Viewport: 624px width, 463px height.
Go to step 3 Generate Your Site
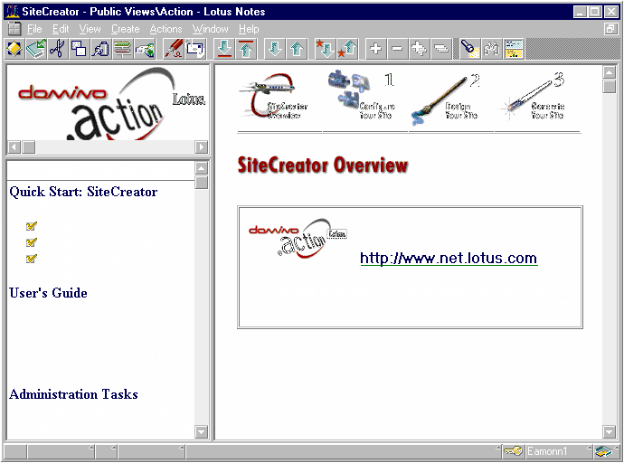(533, 96)
